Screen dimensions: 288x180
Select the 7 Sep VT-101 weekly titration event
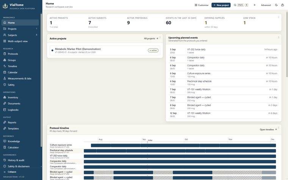(x=224, y=91)
